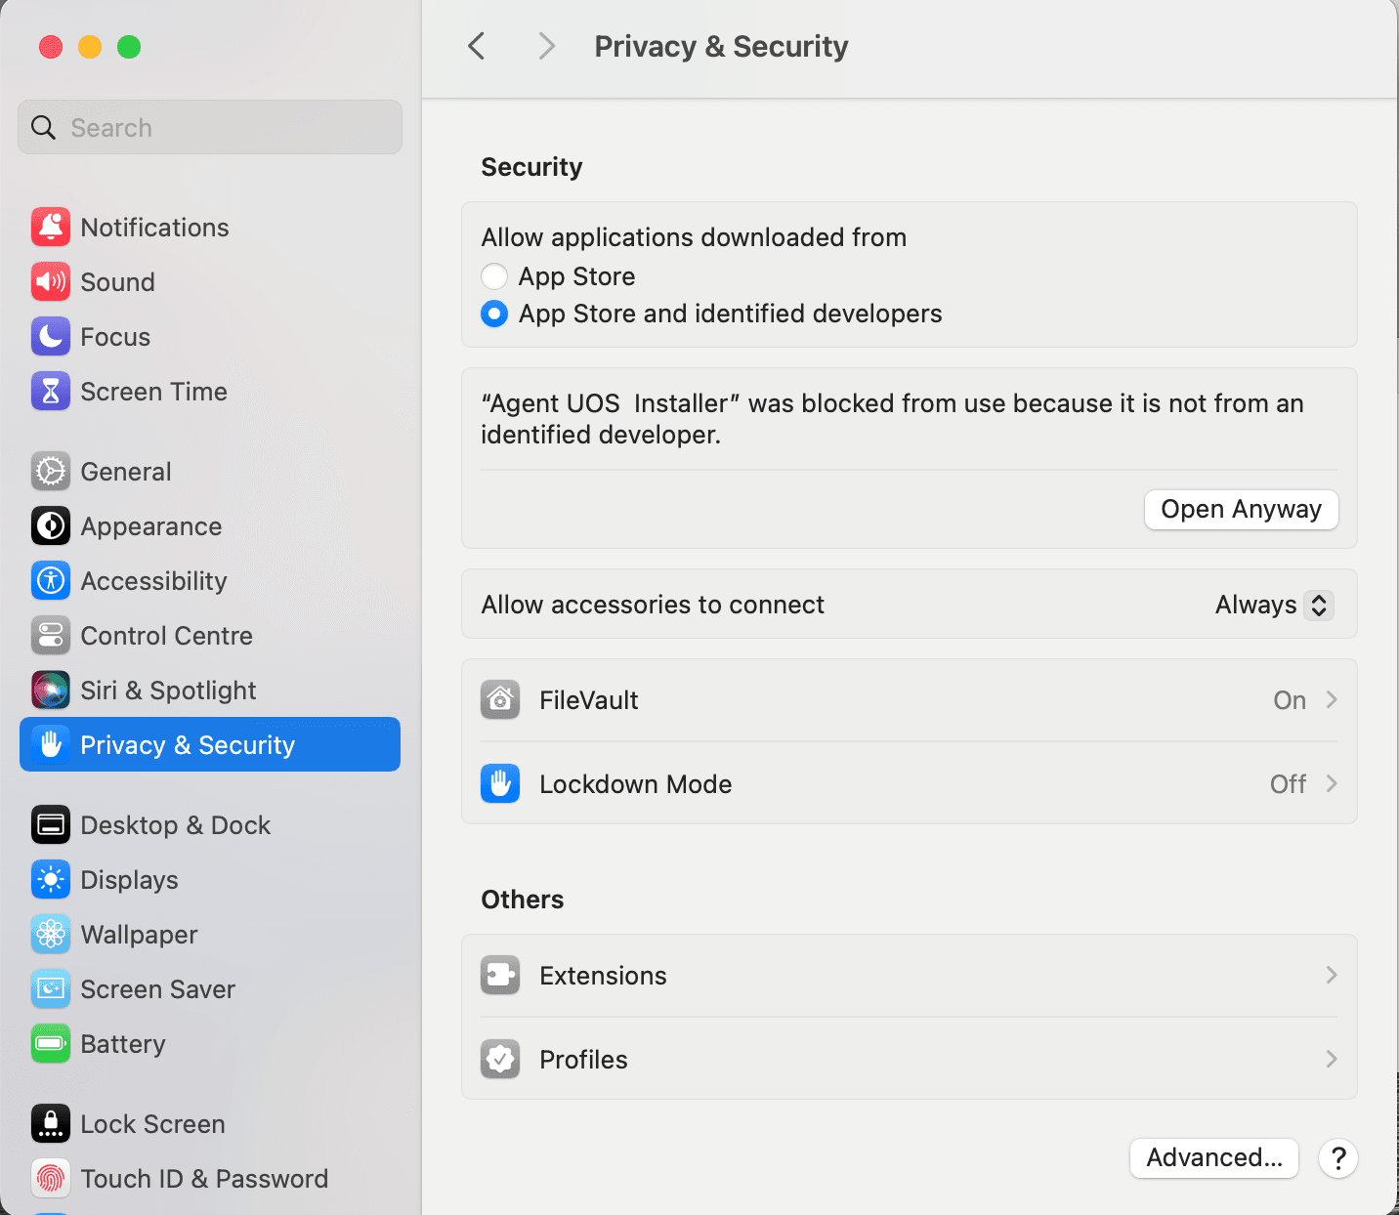This screenshot has width=1399, height=1215.
Task: Click the Notifications bell icon
Action: (51, 227)
